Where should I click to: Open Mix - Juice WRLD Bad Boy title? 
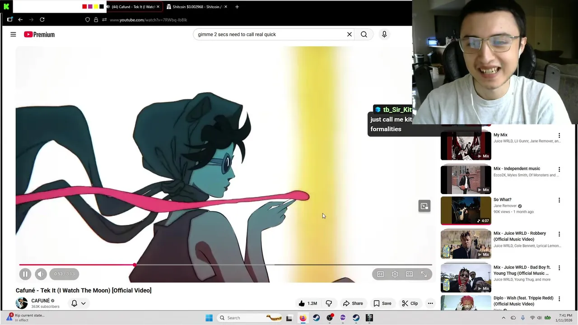click(x=522, y=270)
